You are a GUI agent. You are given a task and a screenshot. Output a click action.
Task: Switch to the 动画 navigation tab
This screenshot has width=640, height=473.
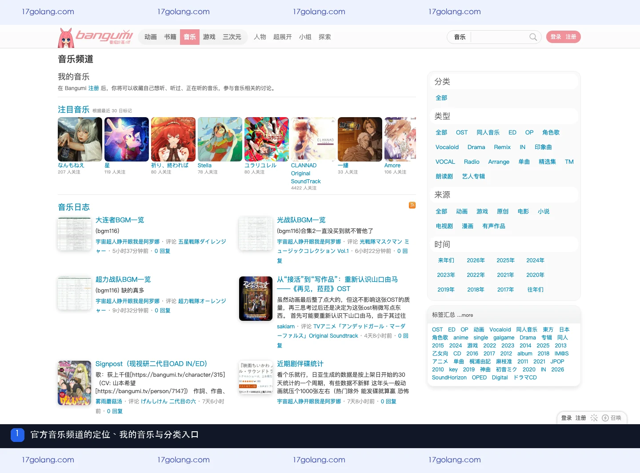tap(151, 37)
